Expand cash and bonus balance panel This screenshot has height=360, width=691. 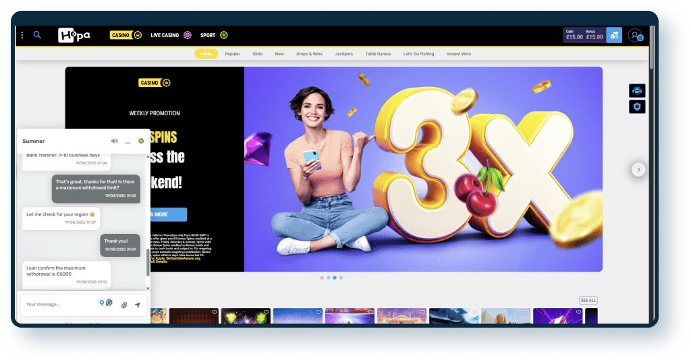[584, 35]
